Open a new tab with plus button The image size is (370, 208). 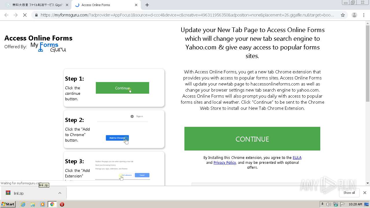[x=147, y=5]
